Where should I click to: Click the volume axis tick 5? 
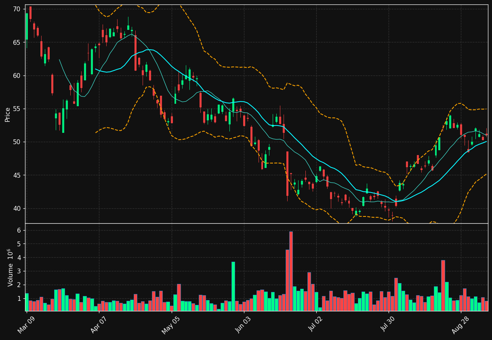20,244
